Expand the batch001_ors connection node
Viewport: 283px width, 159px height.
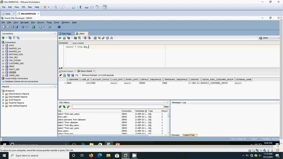coord(3,49)
